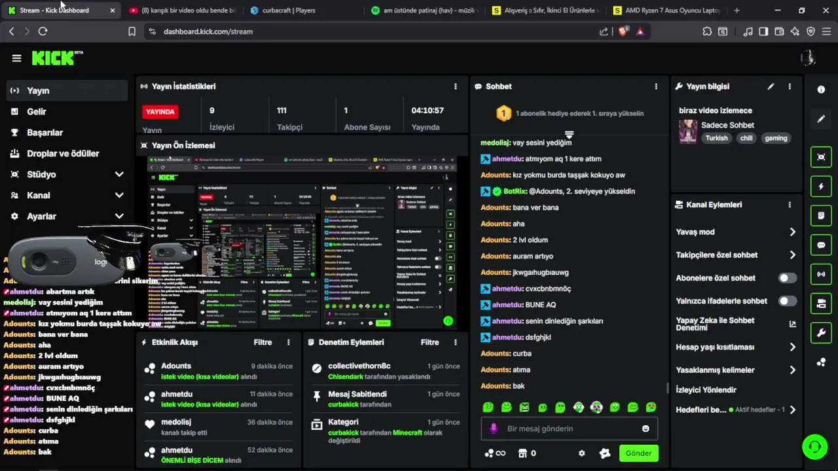
Task: Click İzleyici Yönlendir in channel actions
Action: [706, 390]
